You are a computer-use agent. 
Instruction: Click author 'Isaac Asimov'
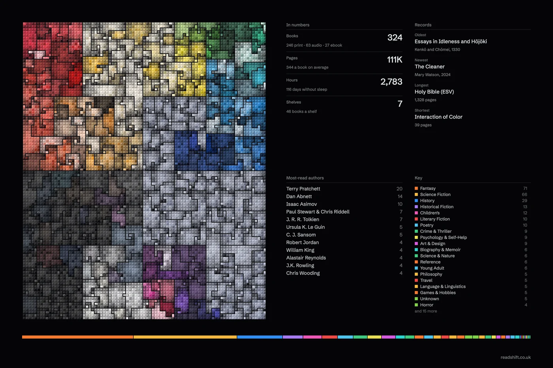coord(301,204)
